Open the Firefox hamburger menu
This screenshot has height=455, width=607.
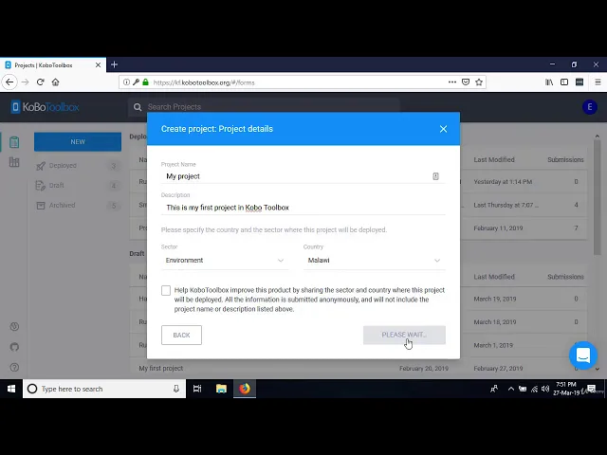click(x=598, y=82)
